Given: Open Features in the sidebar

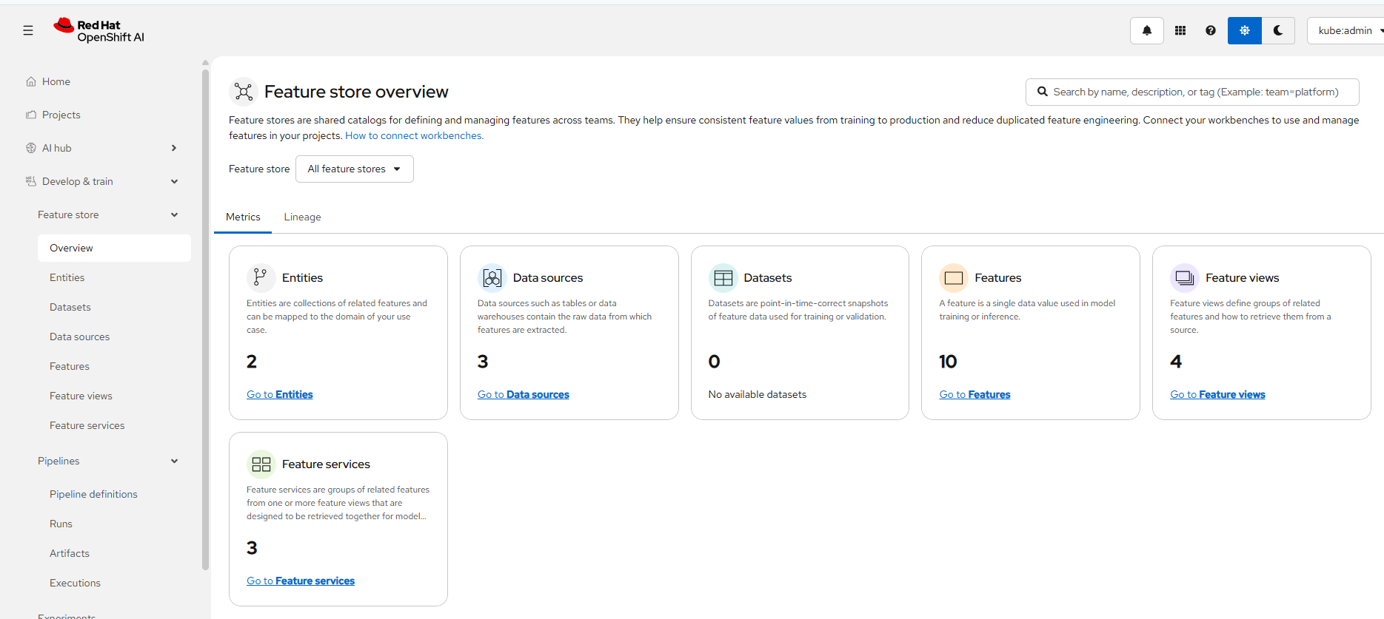Looking at the screenshot, I should point(114,366).
